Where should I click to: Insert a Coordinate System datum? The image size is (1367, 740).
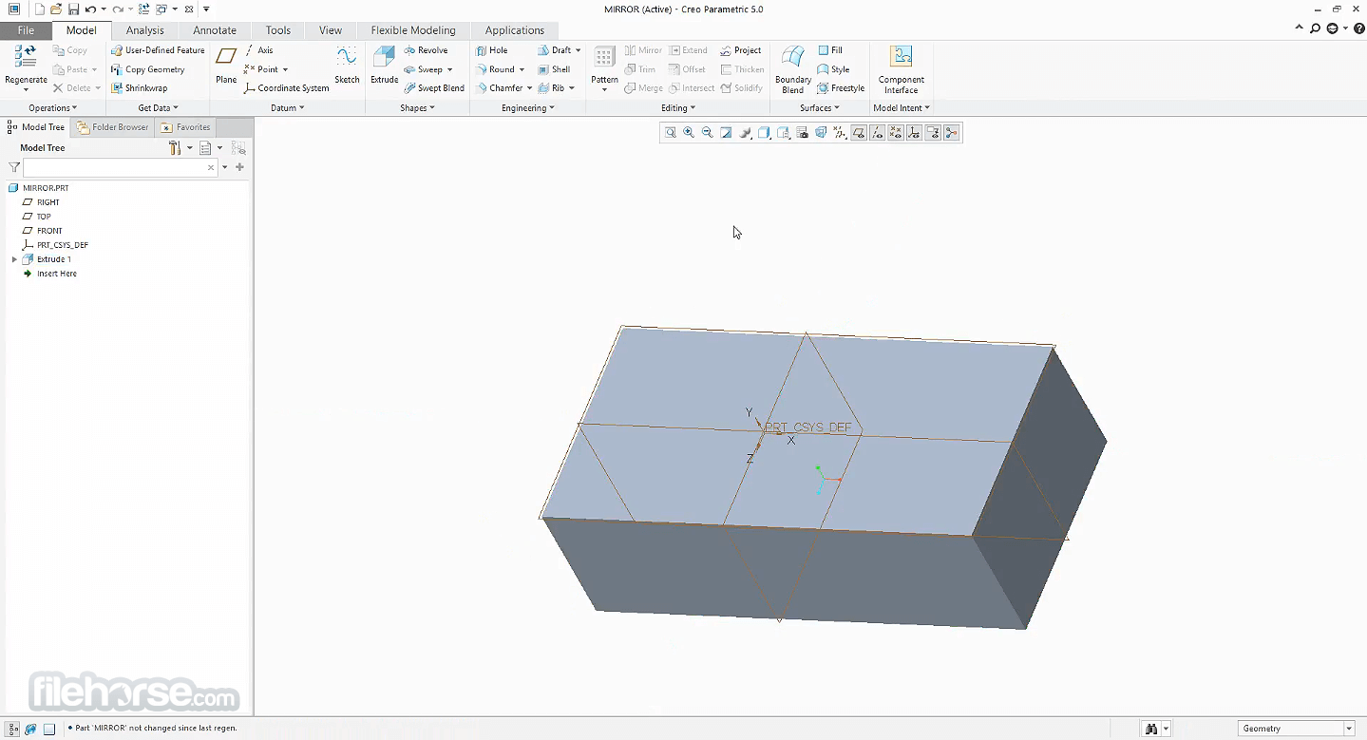pyautogui.click(x=287, y=88)
